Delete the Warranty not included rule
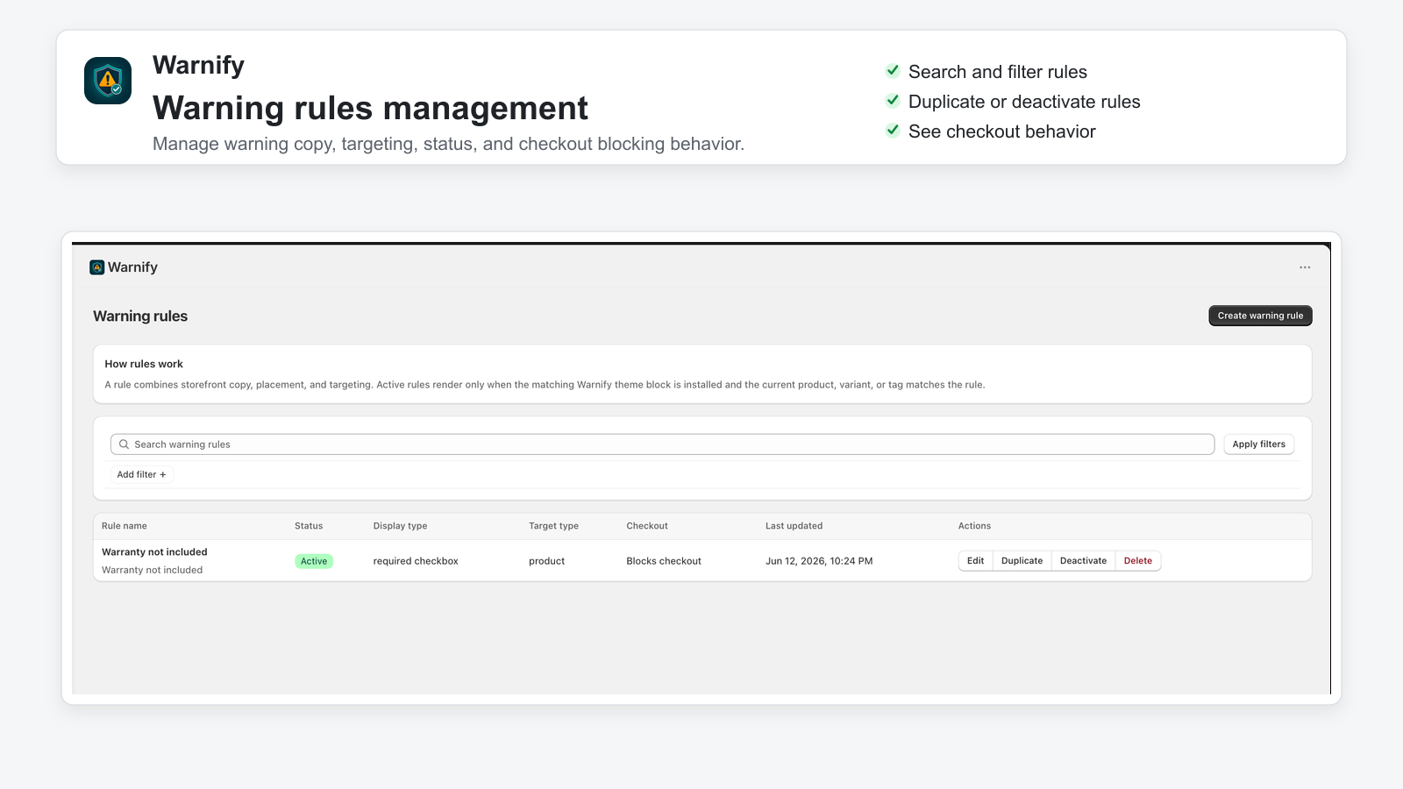Image resolution: width=1403 pixels, height=789 pixels. 1138,561
